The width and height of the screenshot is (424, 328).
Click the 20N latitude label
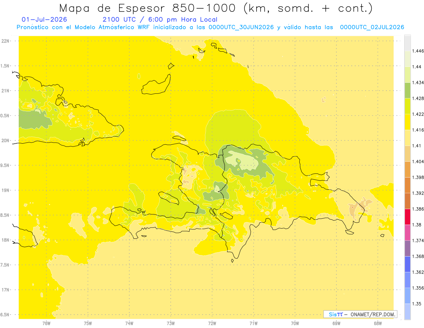(x=5, y=140)
